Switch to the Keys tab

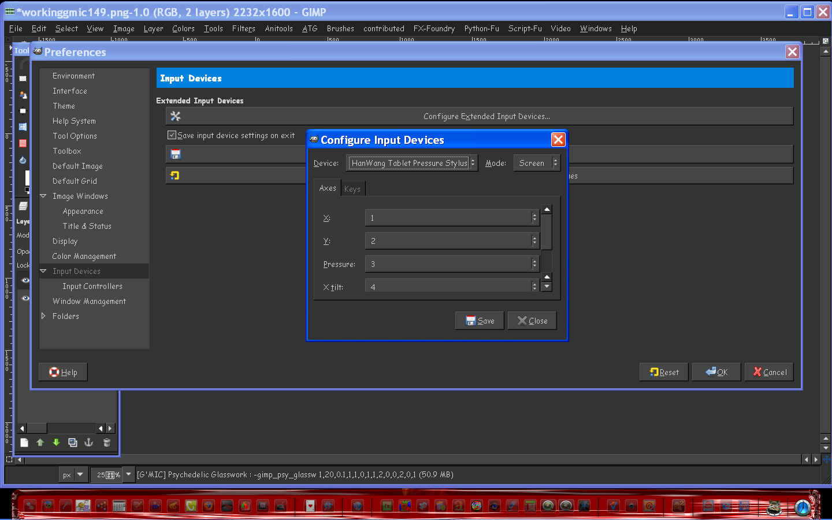[352, 189]
